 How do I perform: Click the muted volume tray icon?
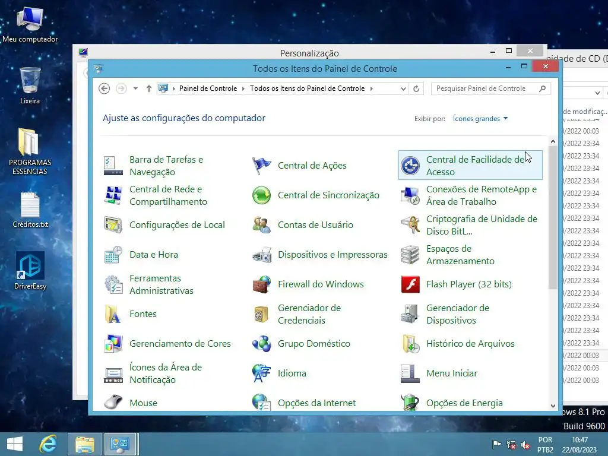[525, 445]
